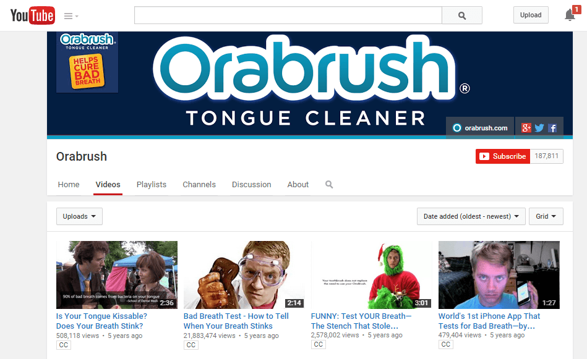Click the 187,811 subscriber count
The width and height of the screenshot is (587, 359).
click(547, 156)
